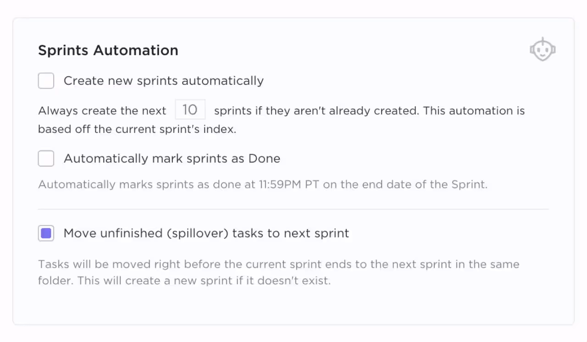Image resolution: width=587 pixels, height=342 pixels.
Task: Click the current sprint's index description
Action: coord(137,129)
